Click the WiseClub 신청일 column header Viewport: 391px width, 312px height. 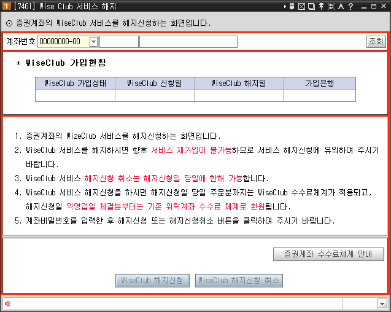155,83
